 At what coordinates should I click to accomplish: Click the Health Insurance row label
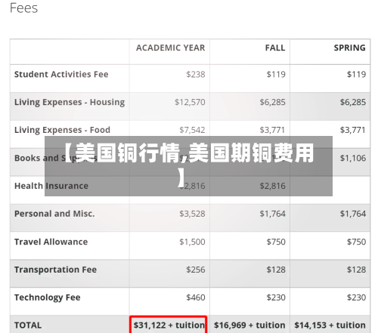[x=51, y=186]
